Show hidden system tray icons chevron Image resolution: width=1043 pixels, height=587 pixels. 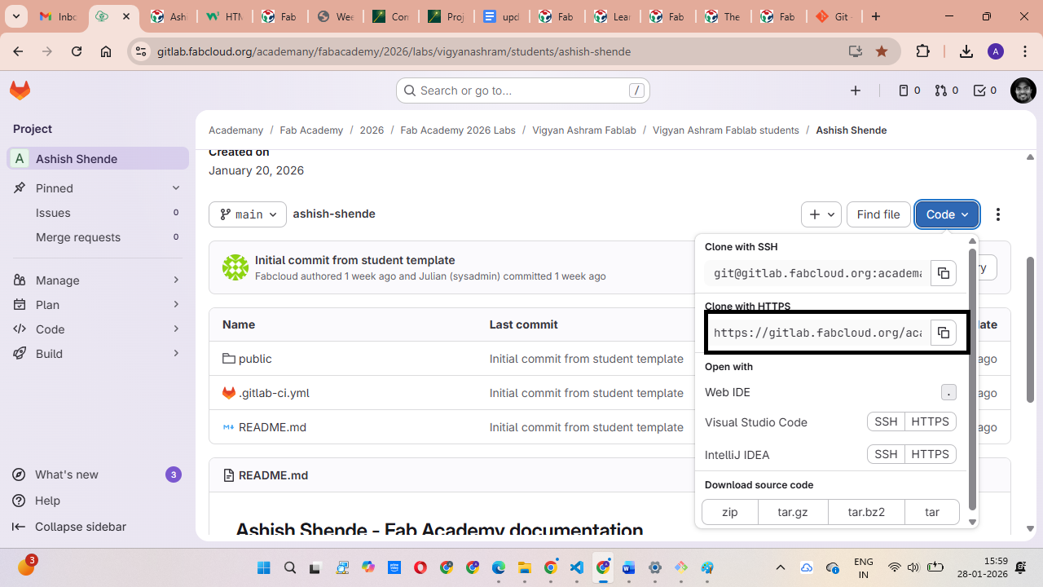[x=780, y=567]
